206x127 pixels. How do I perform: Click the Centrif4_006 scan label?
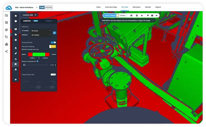[28, 15]
